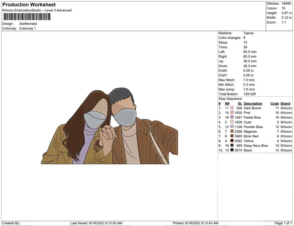Click the Stop Sequence heading
The height and width of the screenshot is (226, 294).
coord(230,99)
